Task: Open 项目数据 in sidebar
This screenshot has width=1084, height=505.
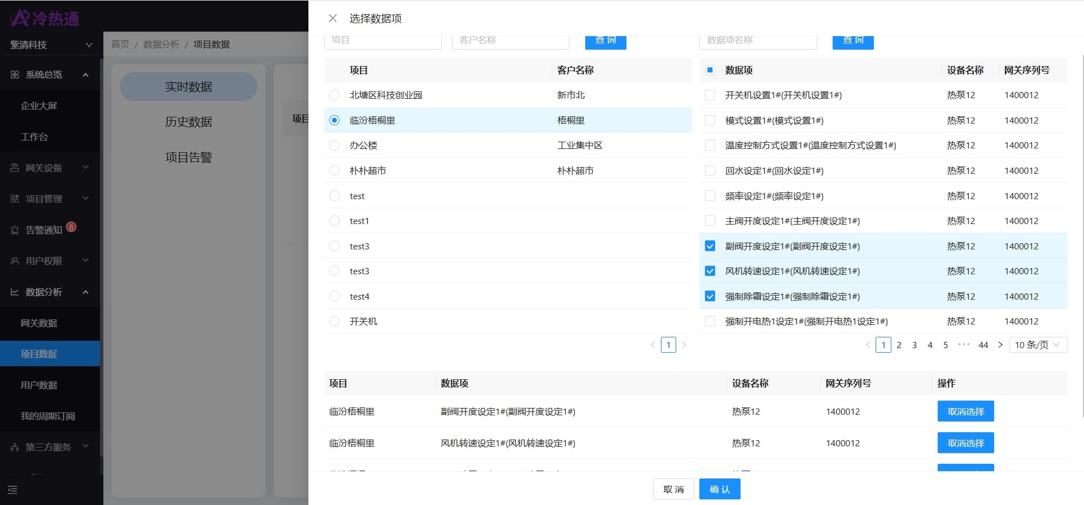Action: point(50,354)
